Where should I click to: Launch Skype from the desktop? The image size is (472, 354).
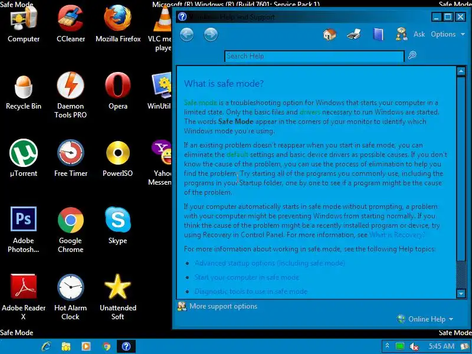pos(117,226)
